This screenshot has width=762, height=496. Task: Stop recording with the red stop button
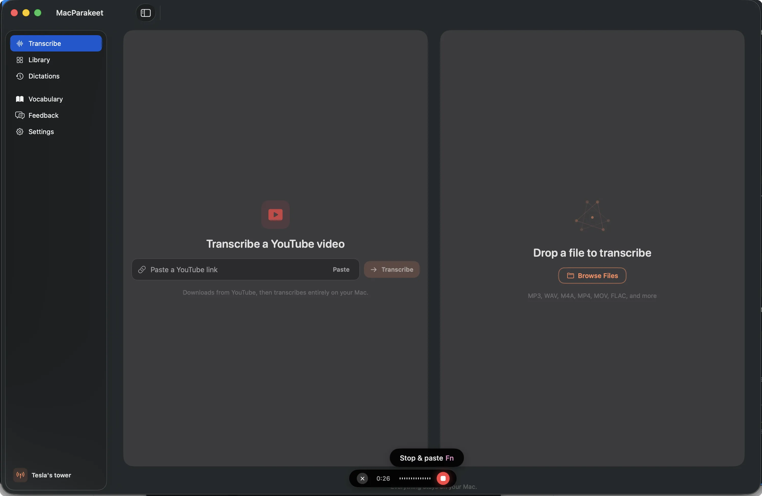443,478
